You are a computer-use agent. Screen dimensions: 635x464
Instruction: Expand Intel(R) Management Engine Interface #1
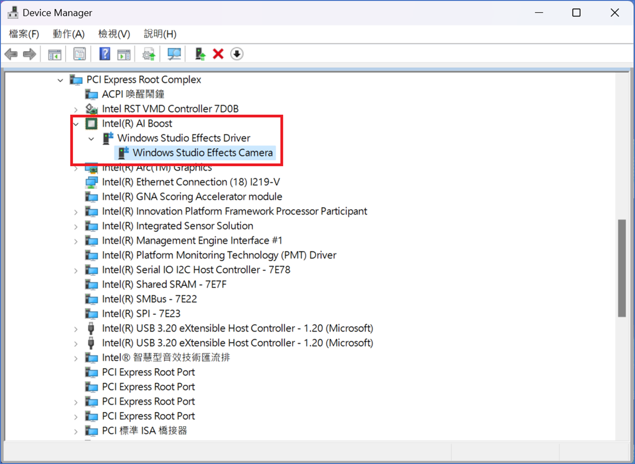(76, 241)
